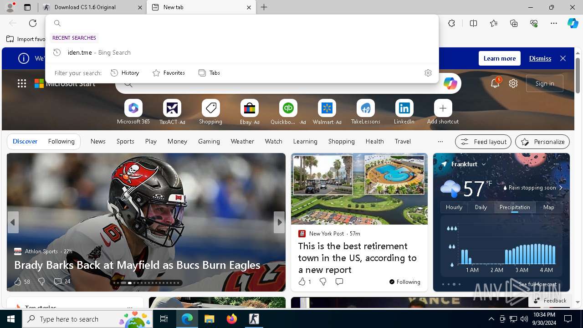
Task: Open the Extensions puzzle icon
Action: point(451,23)
